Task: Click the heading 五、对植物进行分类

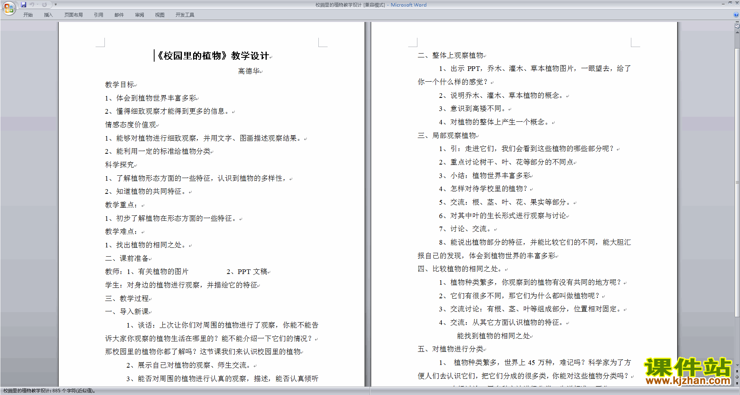Action: (x=450, y=349)
